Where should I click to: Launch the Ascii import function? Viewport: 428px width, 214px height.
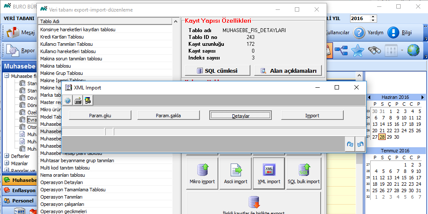pos(236,172)
